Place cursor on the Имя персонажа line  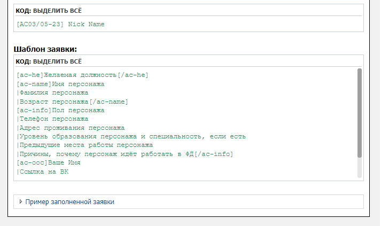pos(60,84)
